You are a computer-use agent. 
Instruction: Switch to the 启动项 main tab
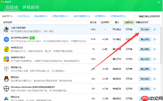(12, 7)
